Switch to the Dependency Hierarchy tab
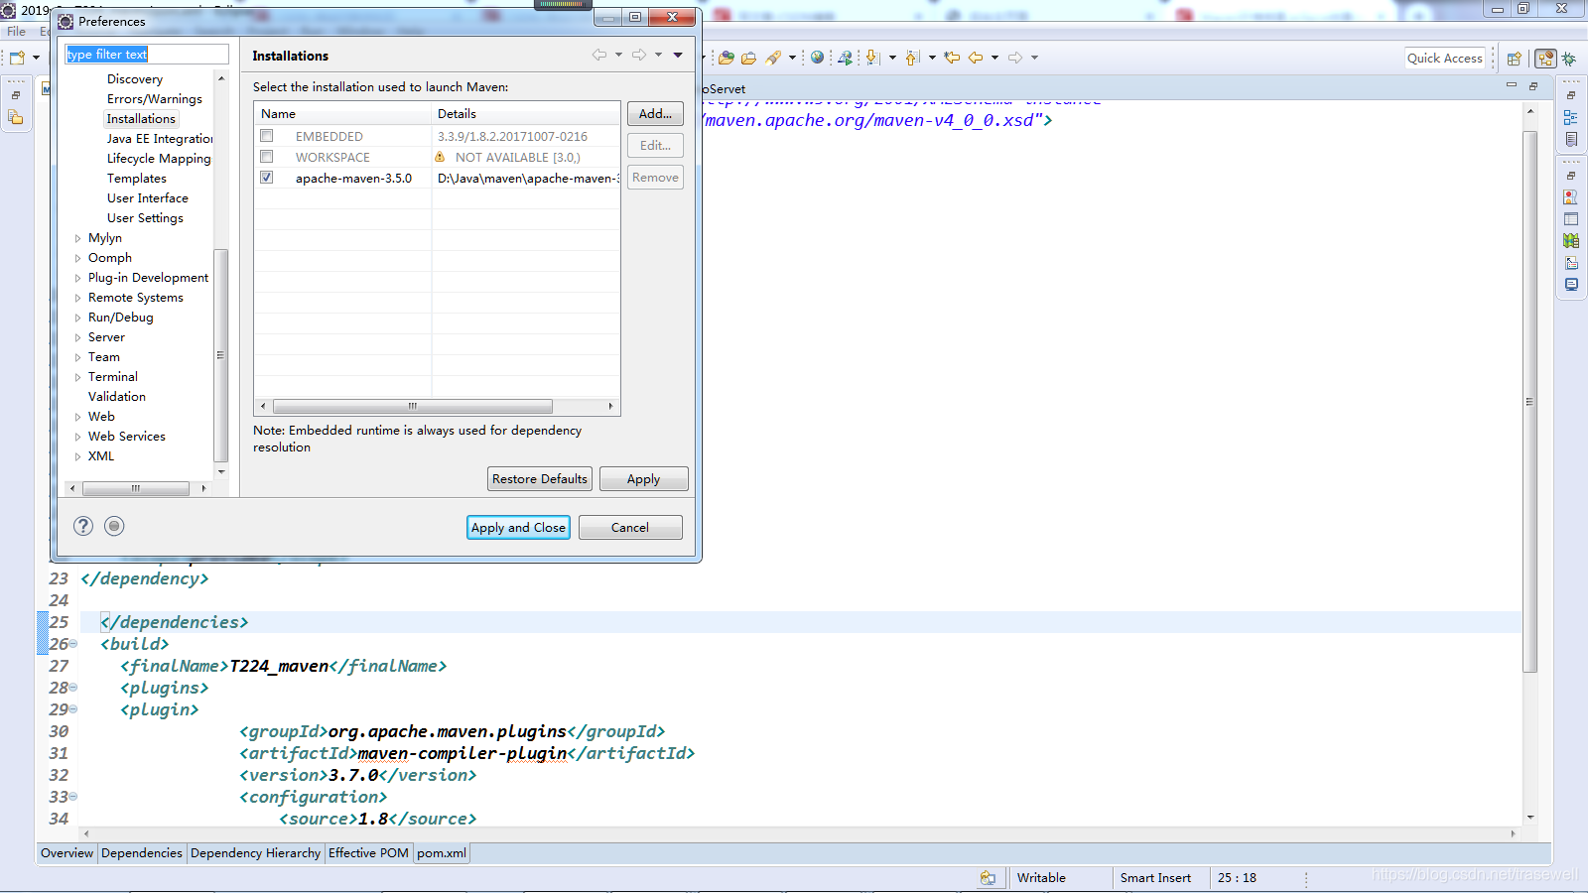 (x=256, y=853)
